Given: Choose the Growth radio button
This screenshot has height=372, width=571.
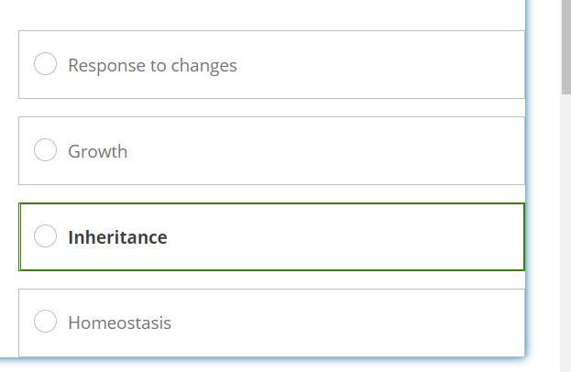Looking at the screenshot, I should tap(45, 150).
